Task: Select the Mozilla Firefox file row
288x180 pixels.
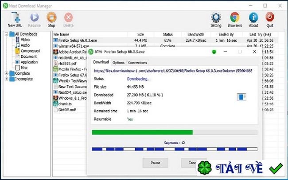Action: tap(70, 69)
